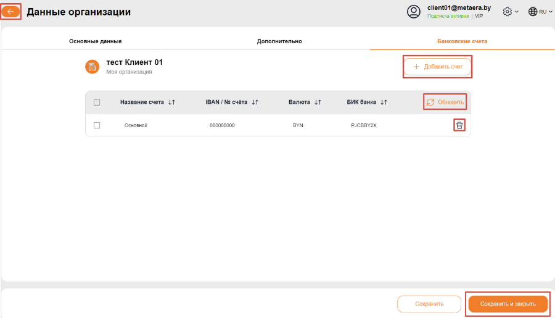Sort by БИК банка arrows

384,102
